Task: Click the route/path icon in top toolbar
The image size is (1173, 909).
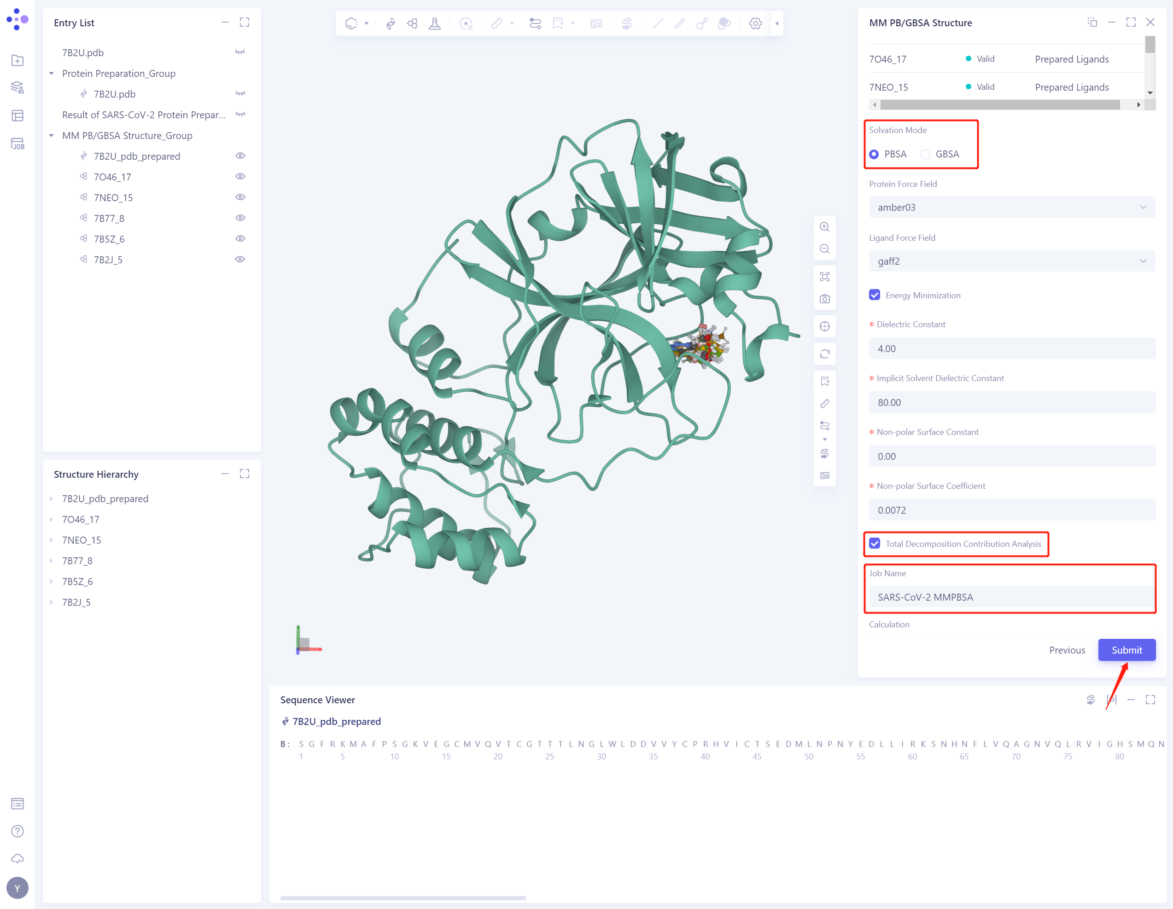Action: click(535, 23)
